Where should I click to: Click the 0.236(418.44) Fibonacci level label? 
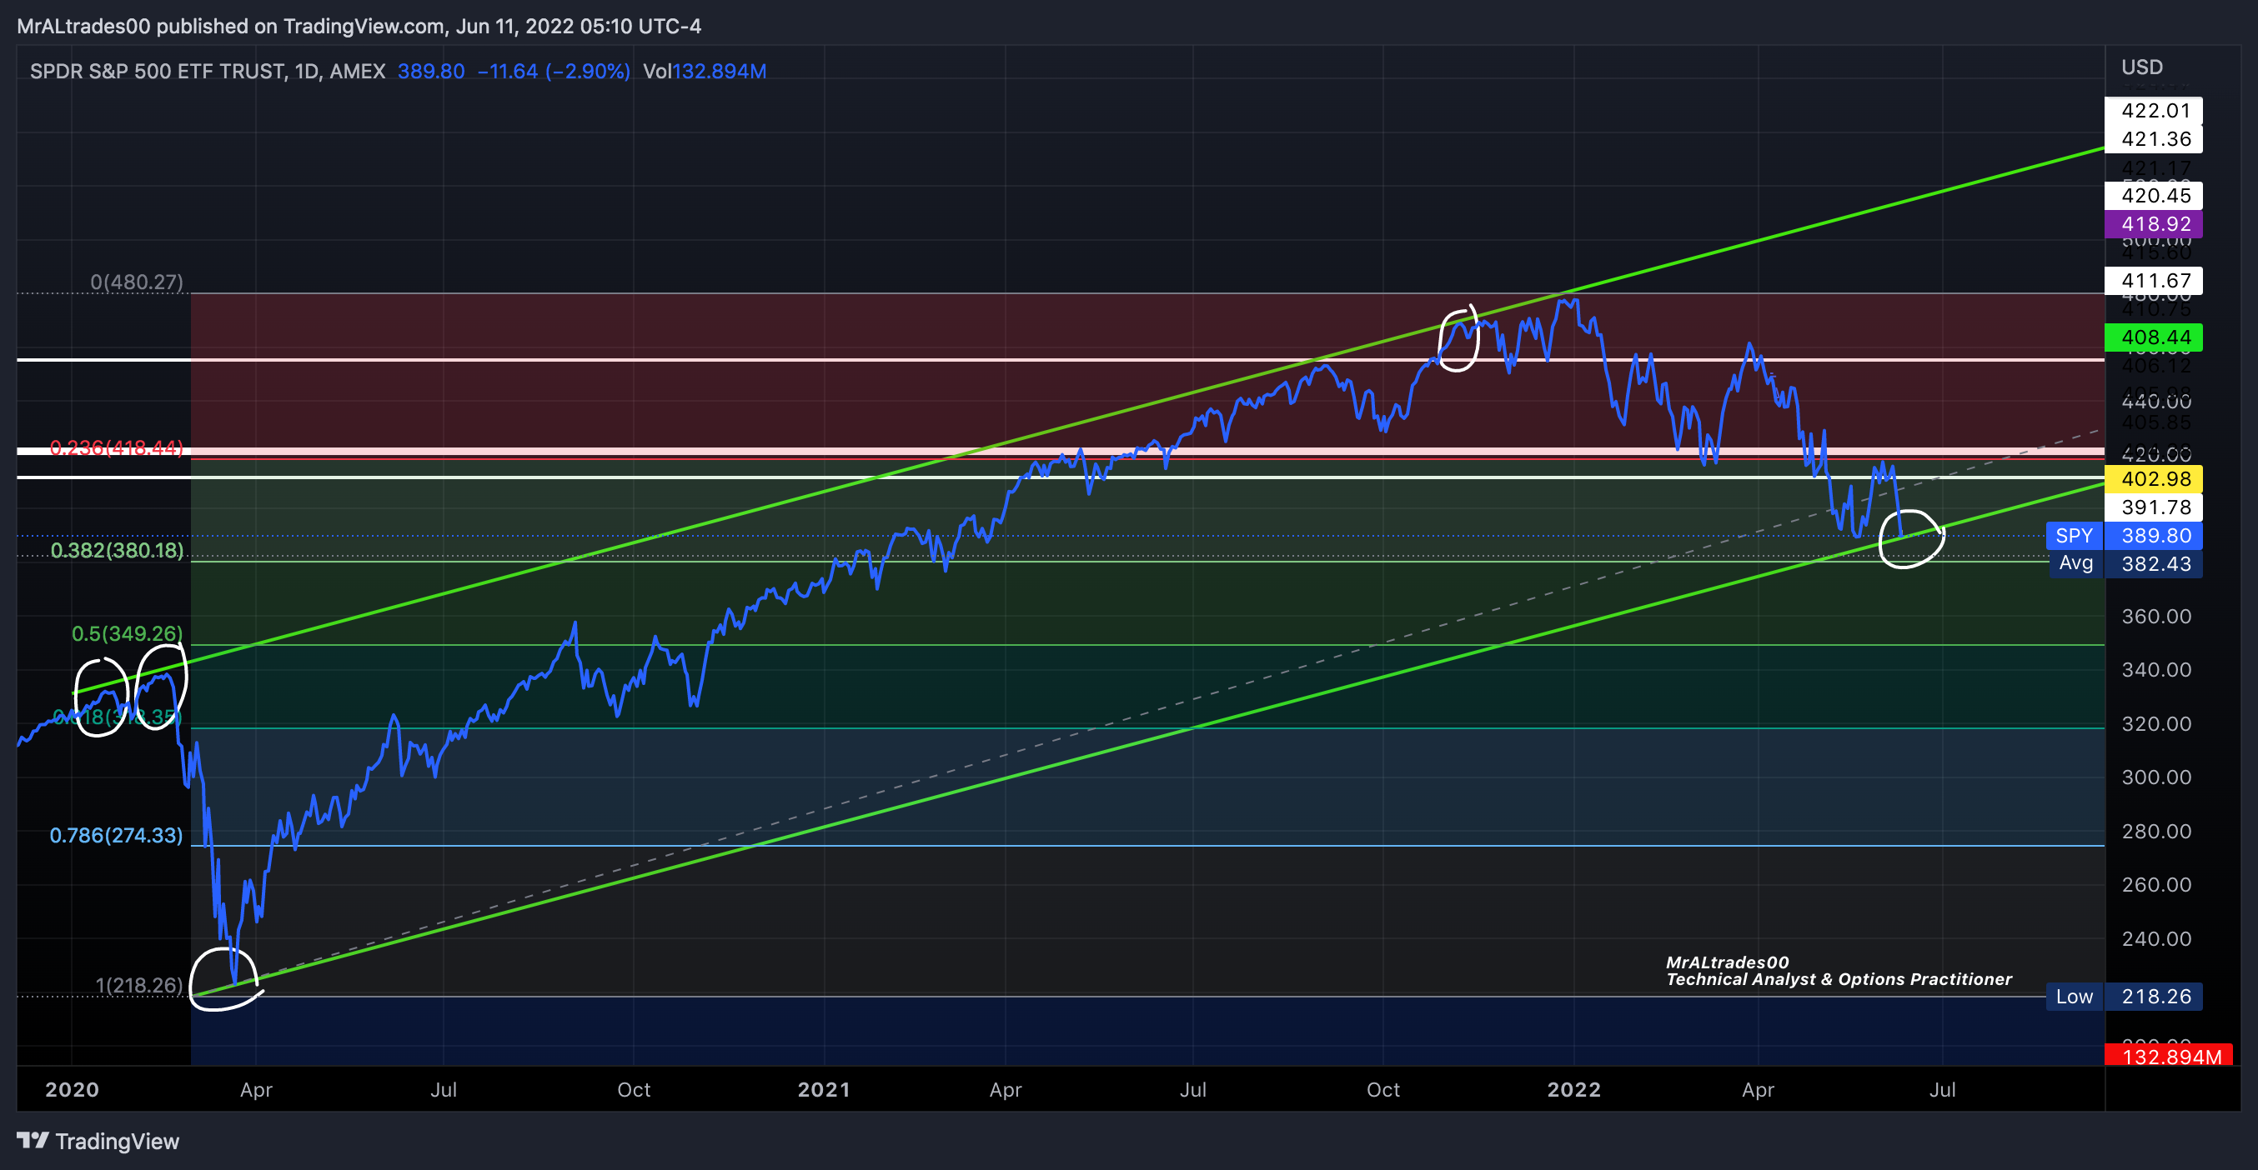pos(116,448)
